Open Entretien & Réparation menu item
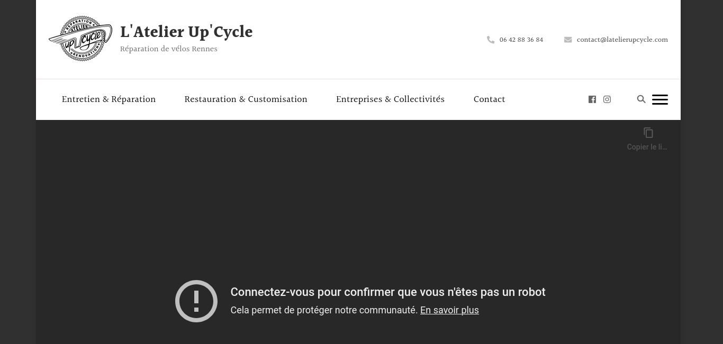Viewport: 723px width, 344px height. 109,99
